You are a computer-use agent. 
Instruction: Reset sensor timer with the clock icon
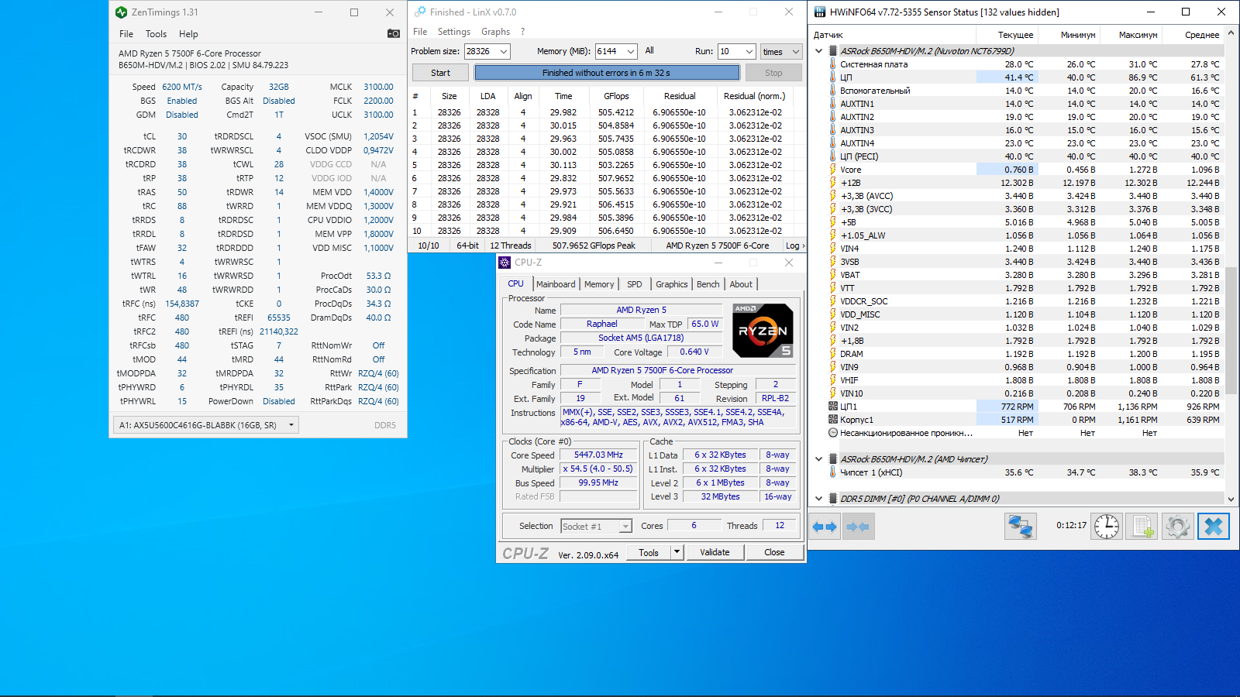point(1107,527)
